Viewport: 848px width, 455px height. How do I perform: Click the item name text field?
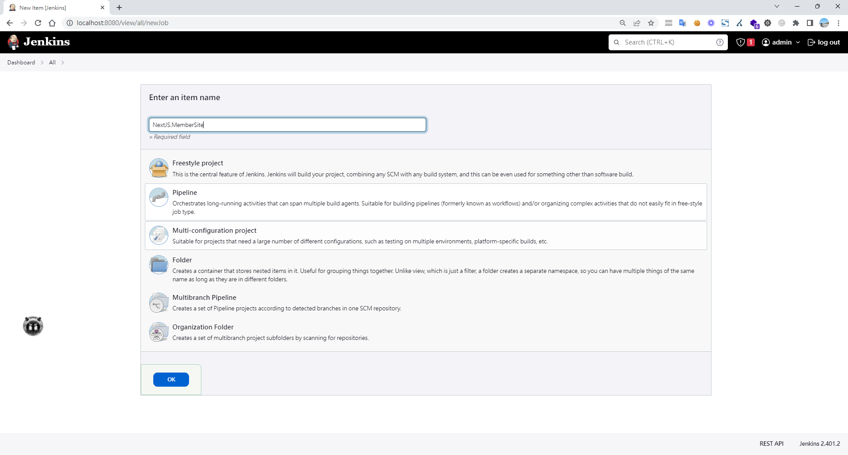pos(287,125)
